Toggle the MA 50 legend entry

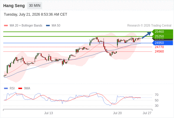(53, 26)
